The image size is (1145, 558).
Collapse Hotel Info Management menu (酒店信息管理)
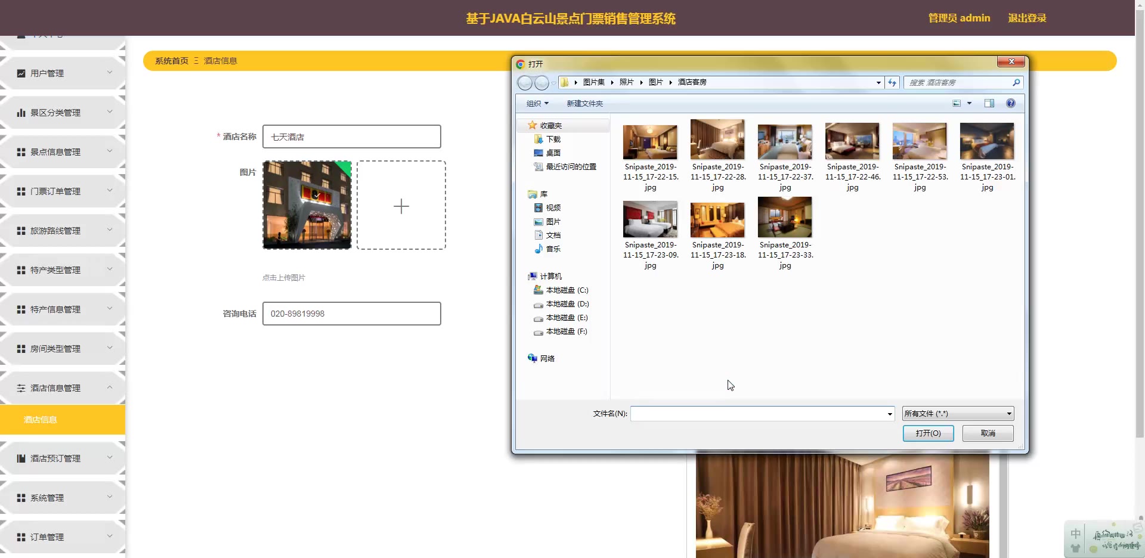point(63,388)
